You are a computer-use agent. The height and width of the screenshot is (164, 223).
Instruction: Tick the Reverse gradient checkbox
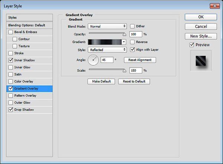[132, 42]
